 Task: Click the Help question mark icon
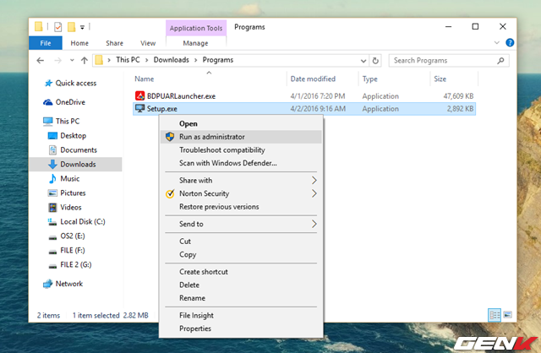510,42
